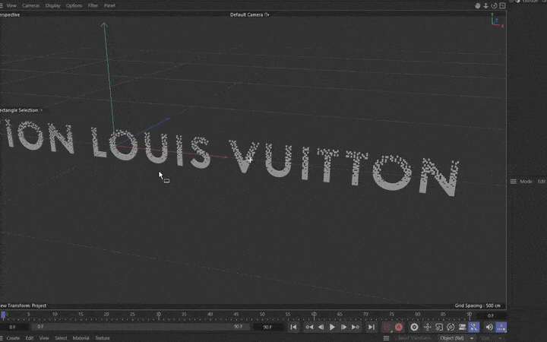The height and width of the screenshot is (342, 547).
Task: Play the animation forward
Action: point(333,327)
